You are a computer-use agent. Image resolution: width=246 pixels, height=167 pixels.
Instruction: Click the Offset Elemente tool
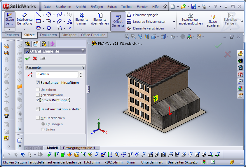coord(118,21)
